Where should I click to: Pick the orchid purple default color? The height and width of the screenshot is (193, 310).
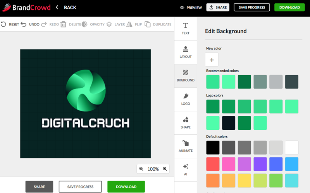(x=245, y=164)
